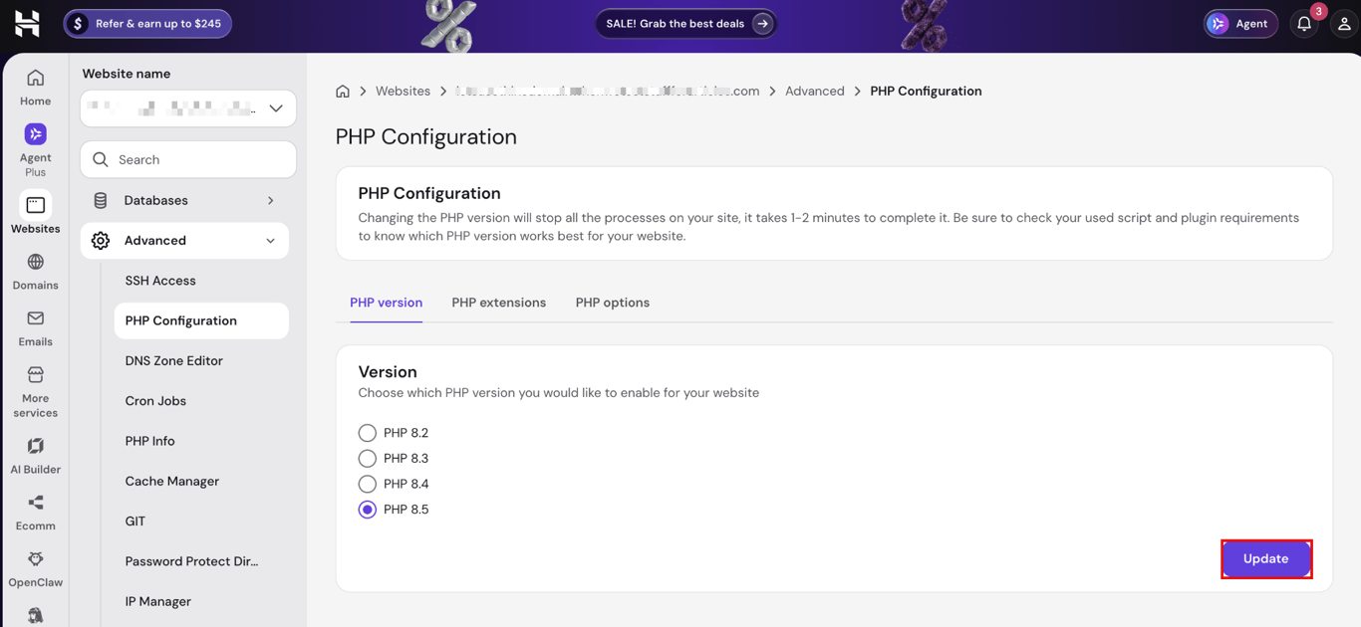The height and width of the screenshot is (627, 1361).
Task: Click the breadcrumb home icon
Action: click(x=343, y=91)
